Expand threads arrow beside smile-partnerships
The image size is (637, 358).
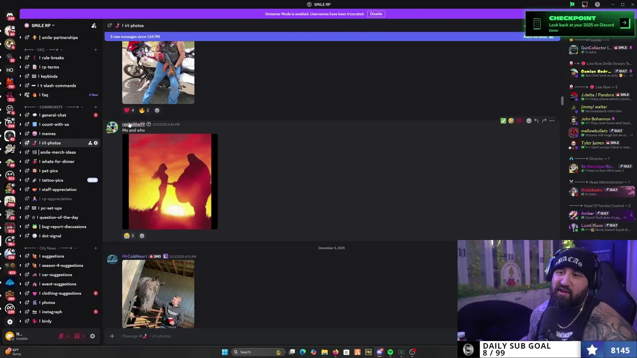(x=20, y=38)
